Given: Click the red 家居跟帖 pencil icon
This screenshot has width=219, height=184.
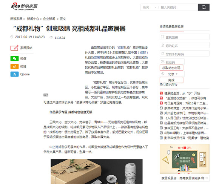Looking at the screenshot, I should pos(14,48).
